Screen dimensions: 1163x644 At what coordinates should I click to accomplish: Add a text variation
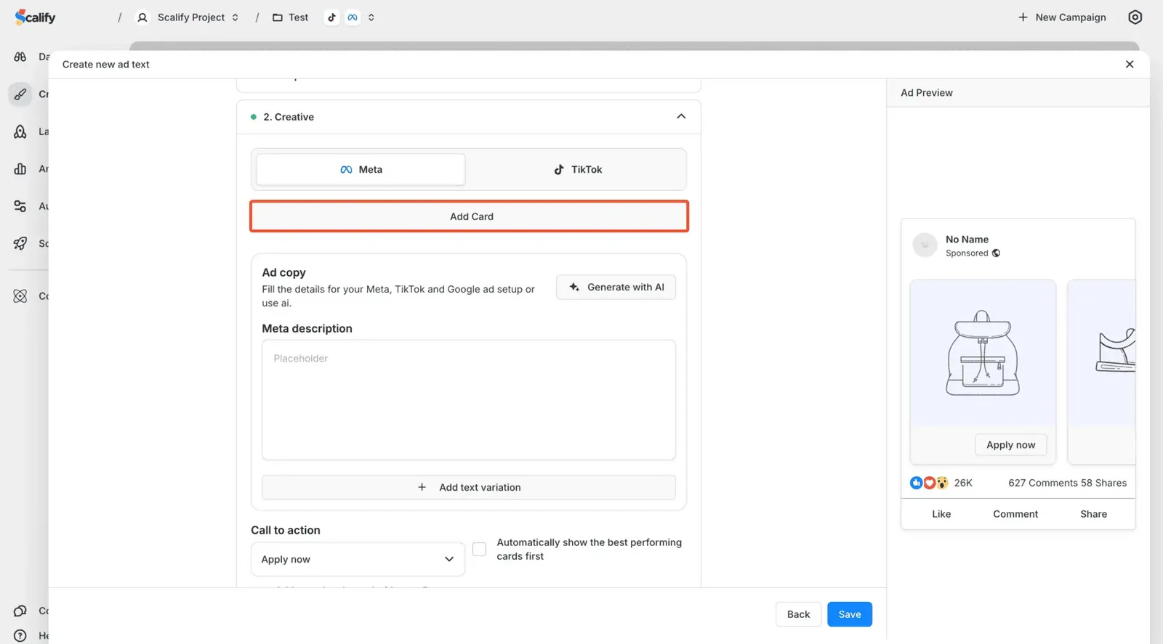[469, 487]
